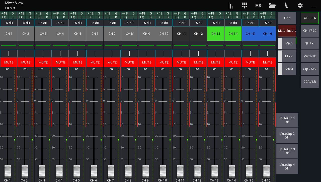Open the meters view icon

(x=230, y=5)
